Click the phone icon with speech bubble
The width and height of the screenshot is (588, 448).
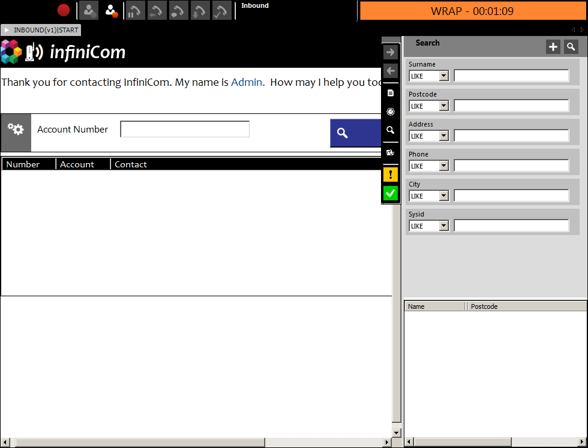click(179, 11)
